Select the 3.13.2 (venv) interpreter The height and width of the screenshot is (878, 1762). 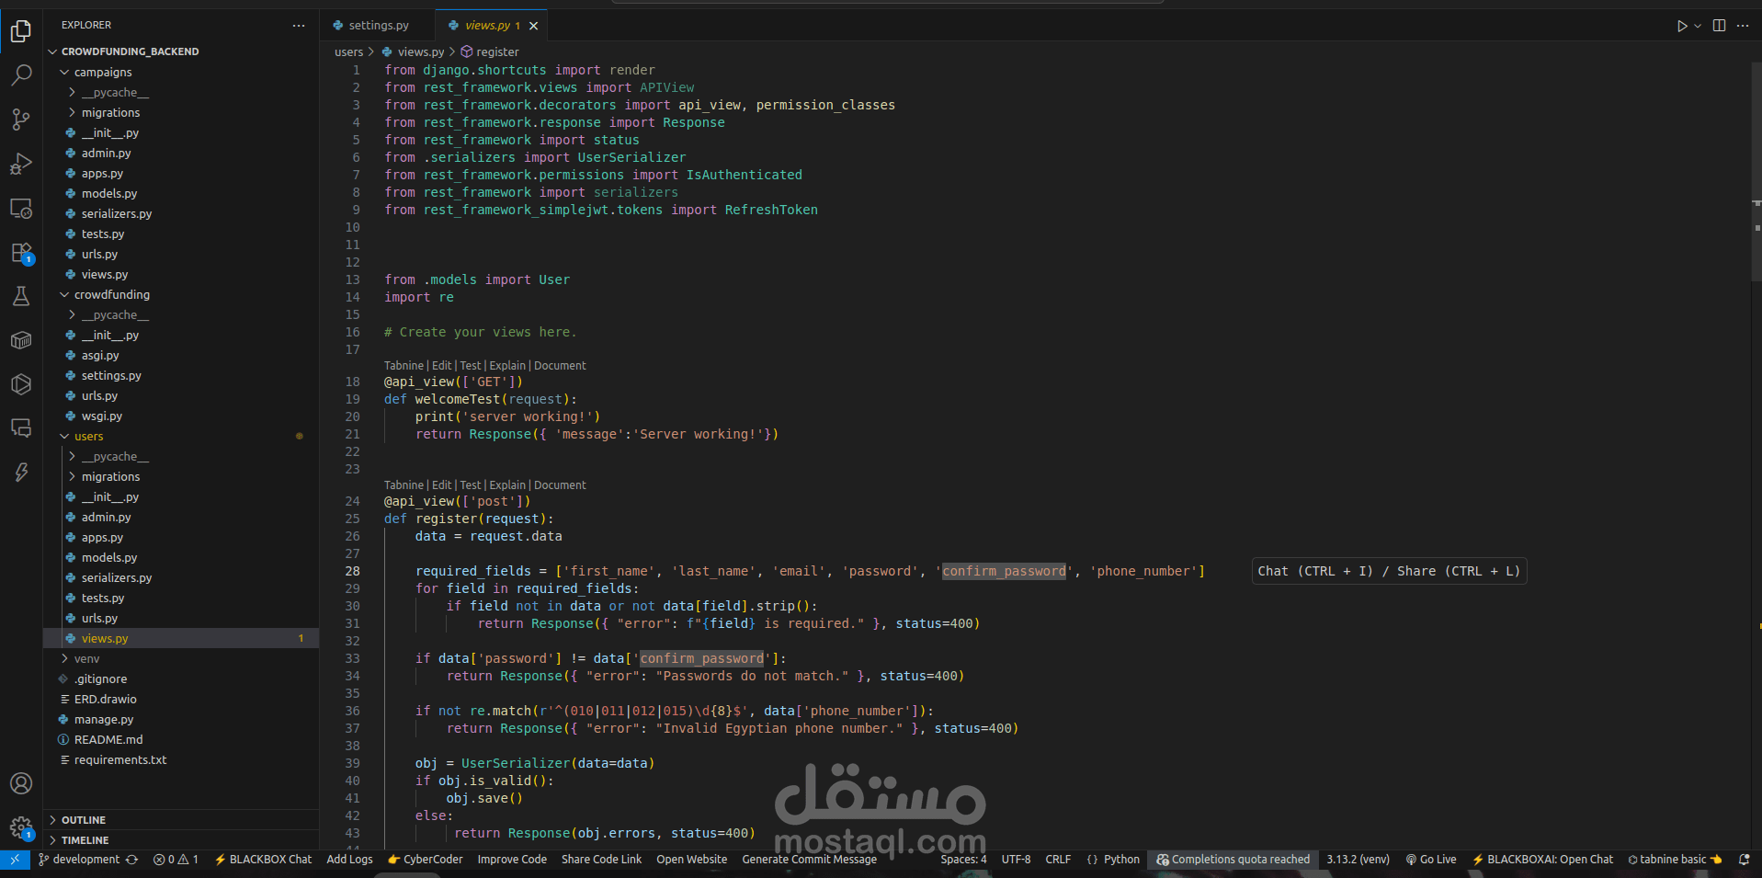1358,860
